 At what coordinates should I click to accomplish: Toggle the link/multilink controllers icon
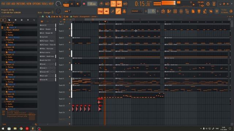(118, 11)
